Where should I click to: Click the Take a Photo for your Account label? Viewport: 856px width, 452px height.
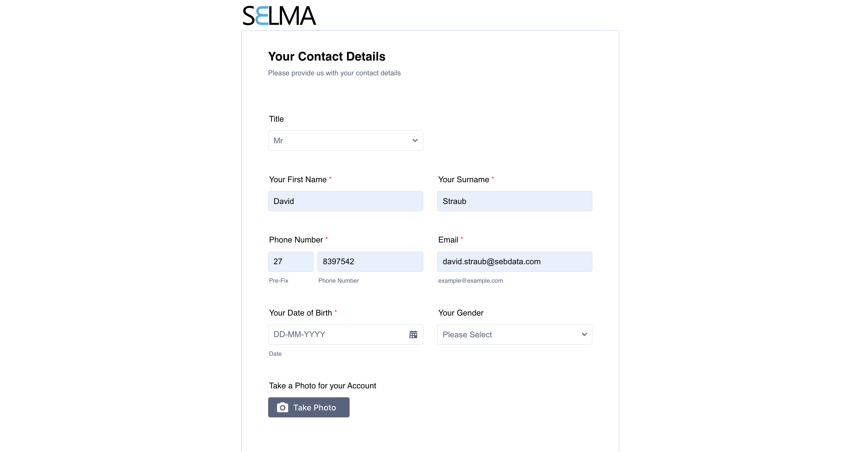[322, 386]
